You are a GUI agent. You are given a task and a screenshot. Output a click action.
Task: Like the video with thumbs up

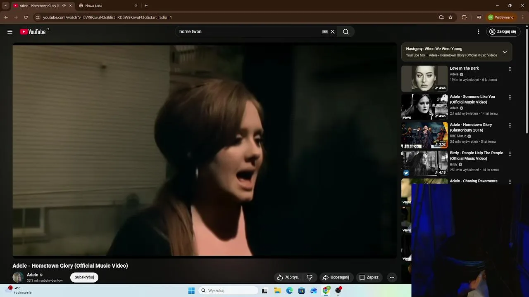point(288,278)
